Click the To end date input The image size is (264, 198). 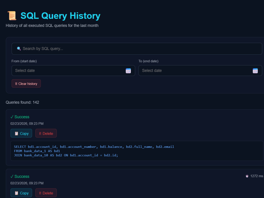point(200,70)
